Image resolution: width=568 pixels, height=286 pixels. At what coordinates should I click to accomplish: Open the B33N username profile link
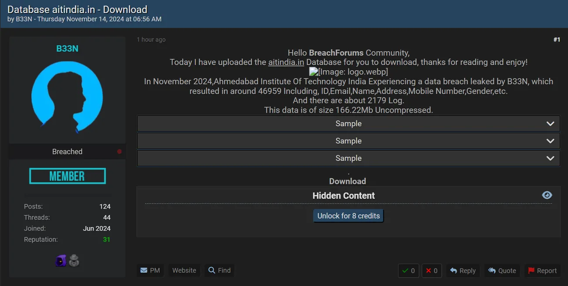(67, 48)
